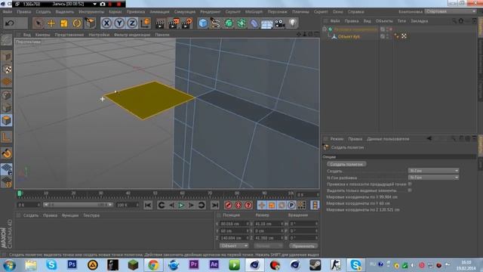Click the green timeline playhead marker

tap(20, 193)
